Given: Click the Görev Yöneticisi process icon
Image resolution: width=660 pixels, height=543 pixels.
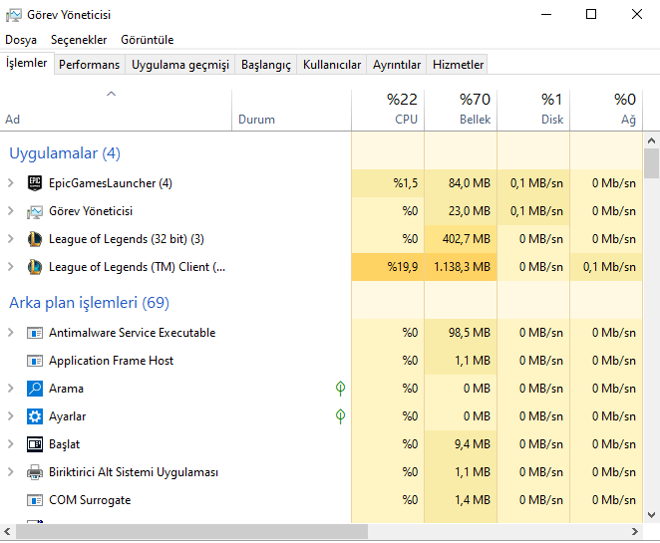Looking at the screenshot, I should pos(35,211).
